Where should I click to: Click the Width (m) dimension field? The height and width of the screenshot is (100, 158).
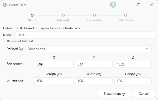click(x=94, y=81)
